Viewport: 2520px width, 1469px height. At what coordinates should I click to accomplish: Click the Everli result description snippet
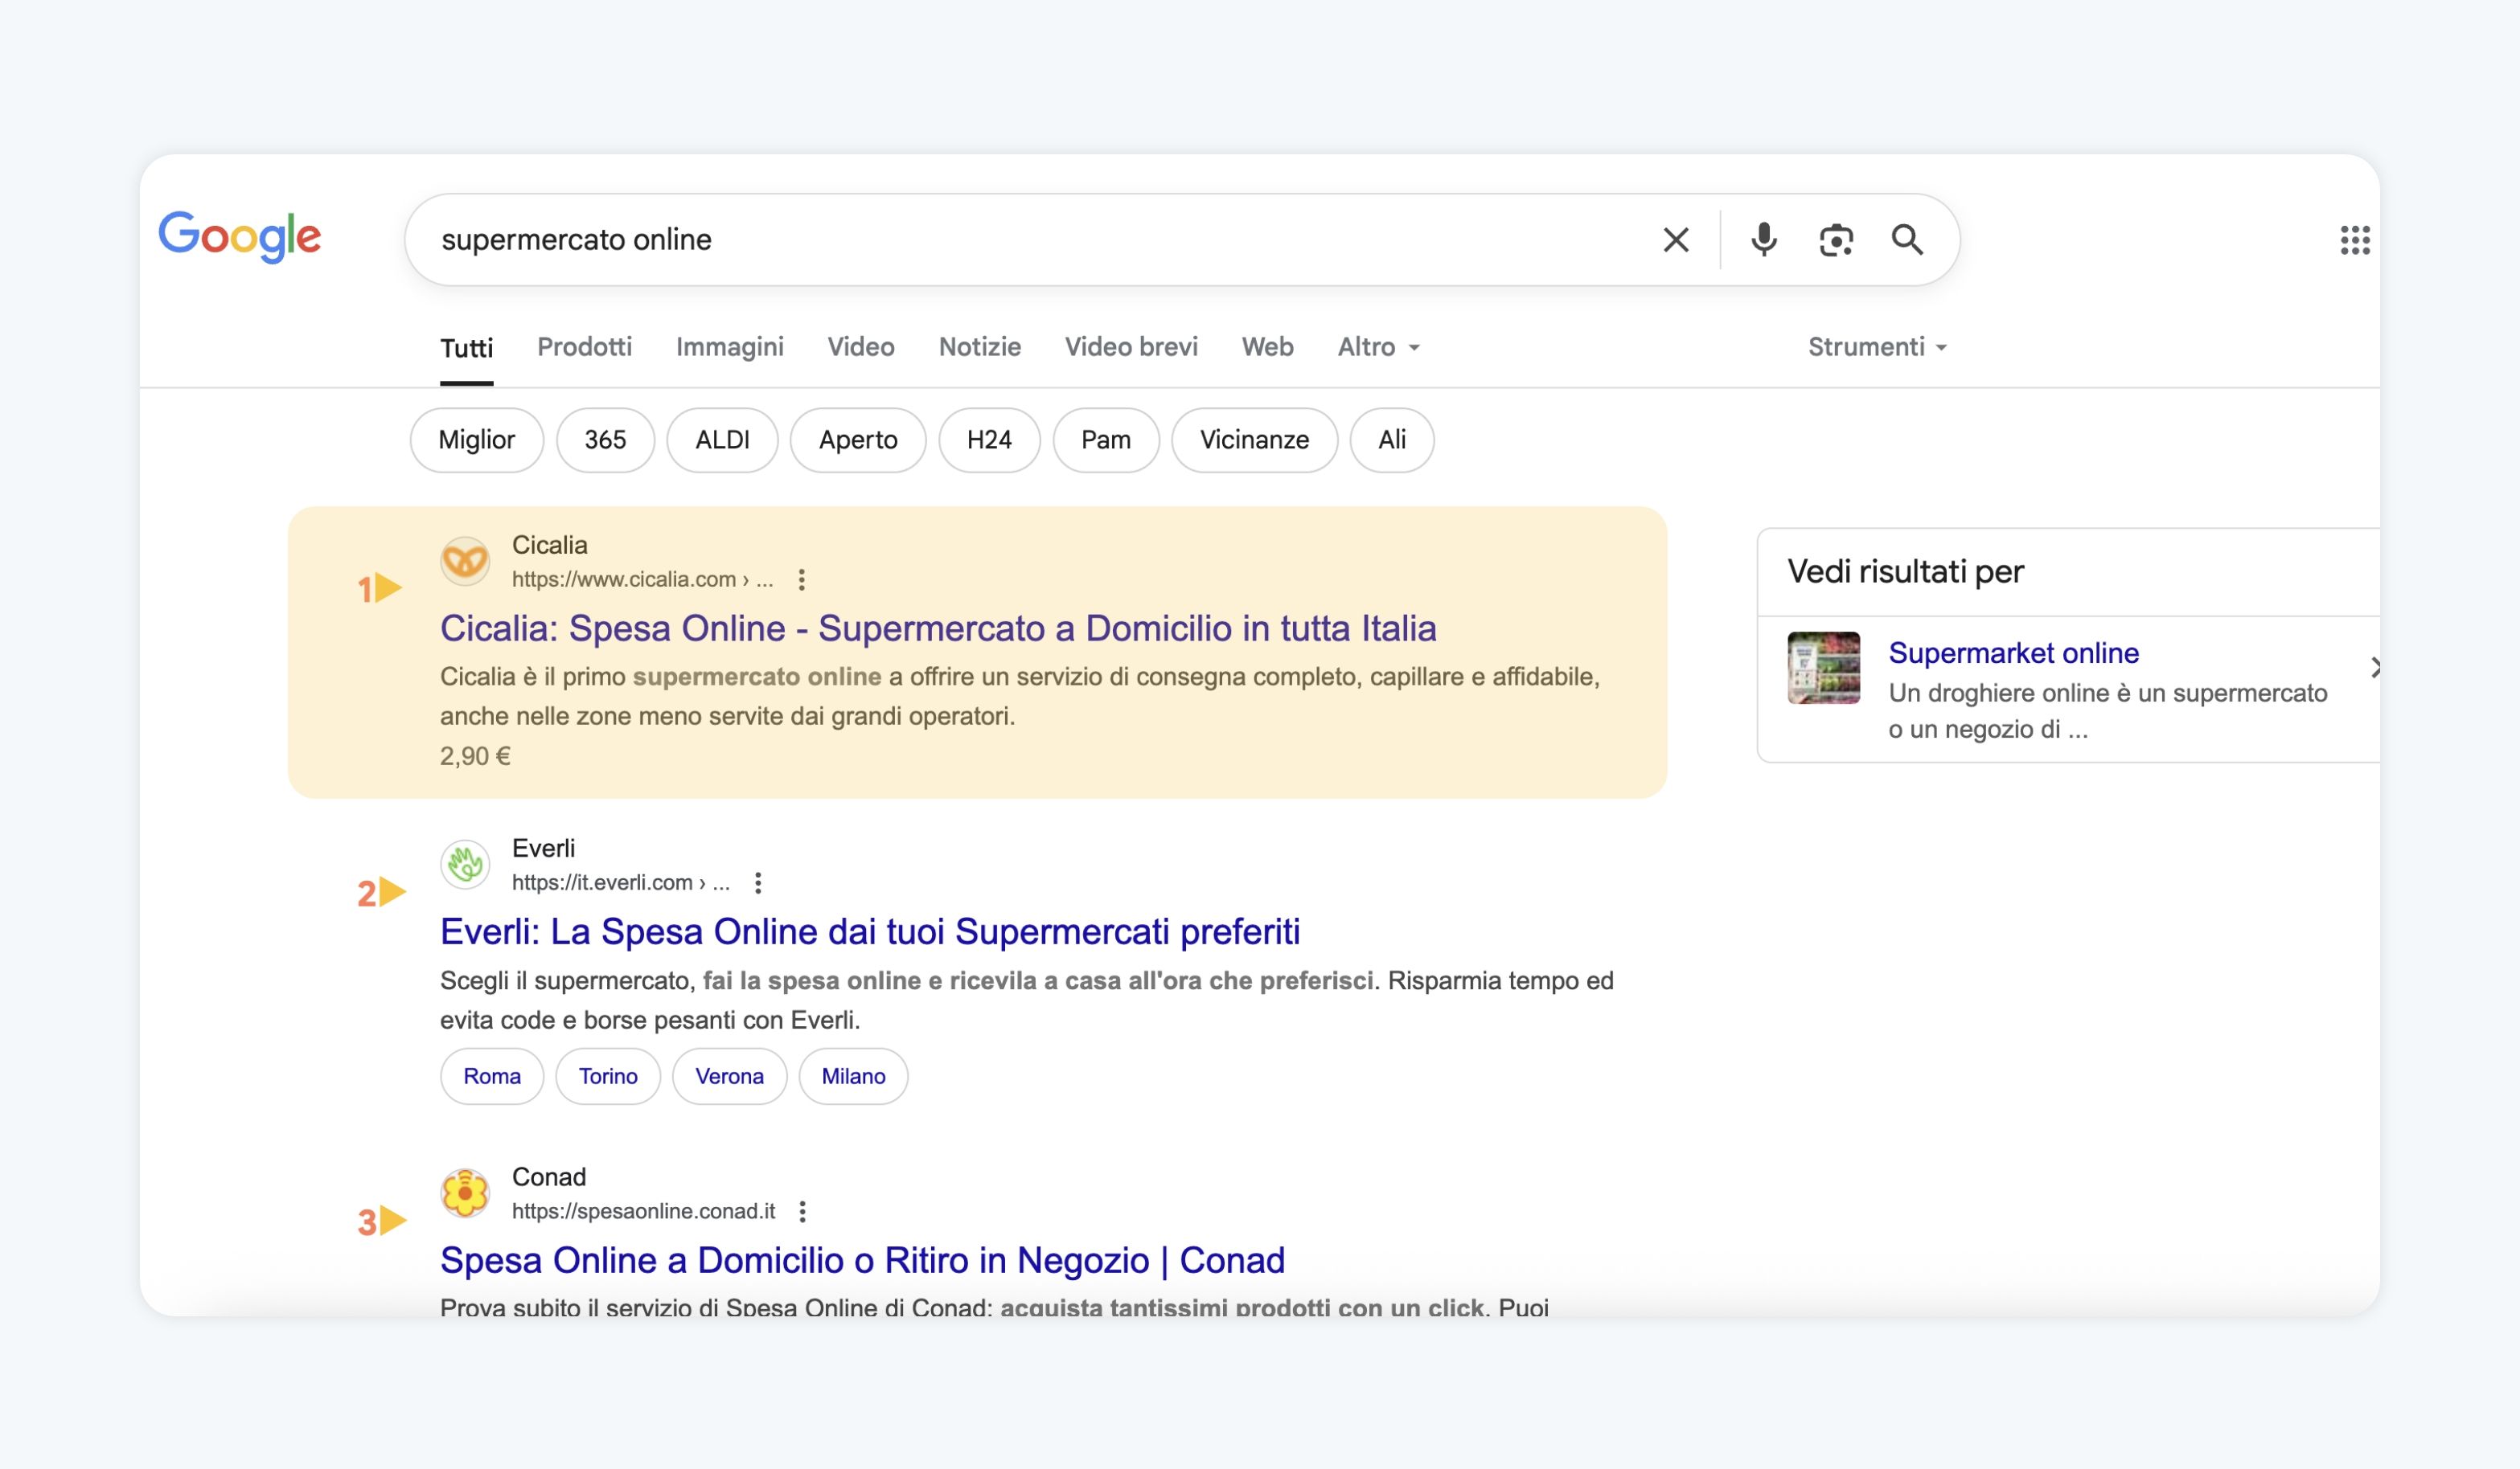pos(1027,1000)
